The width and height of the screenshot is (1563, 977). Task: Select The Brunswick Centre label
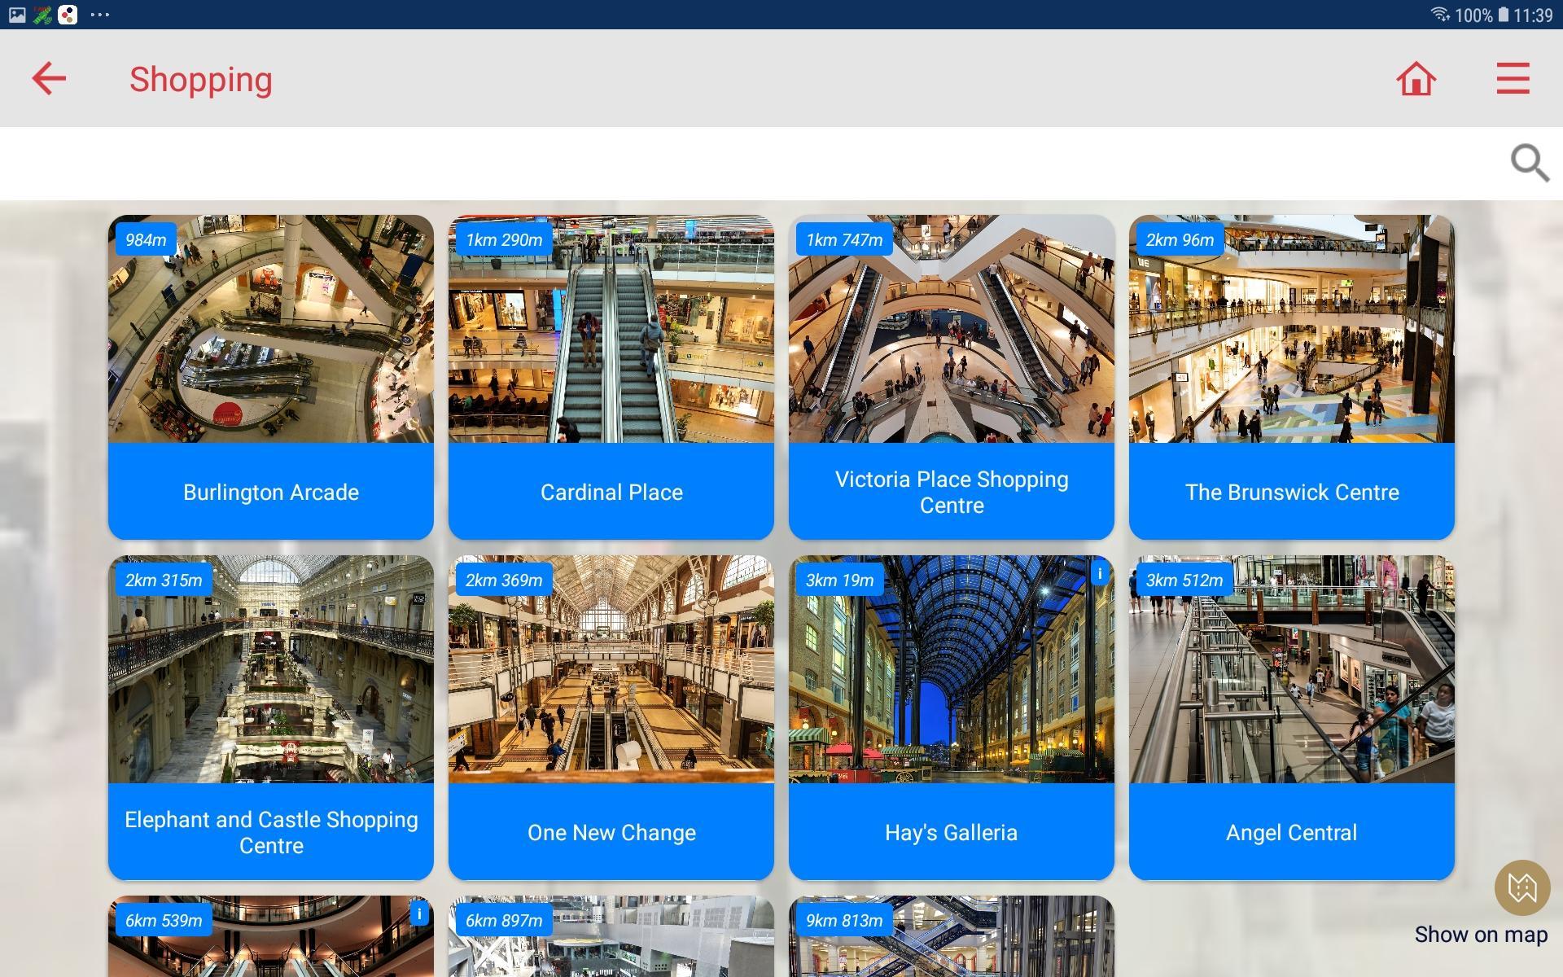click(x=1292, y=493)
